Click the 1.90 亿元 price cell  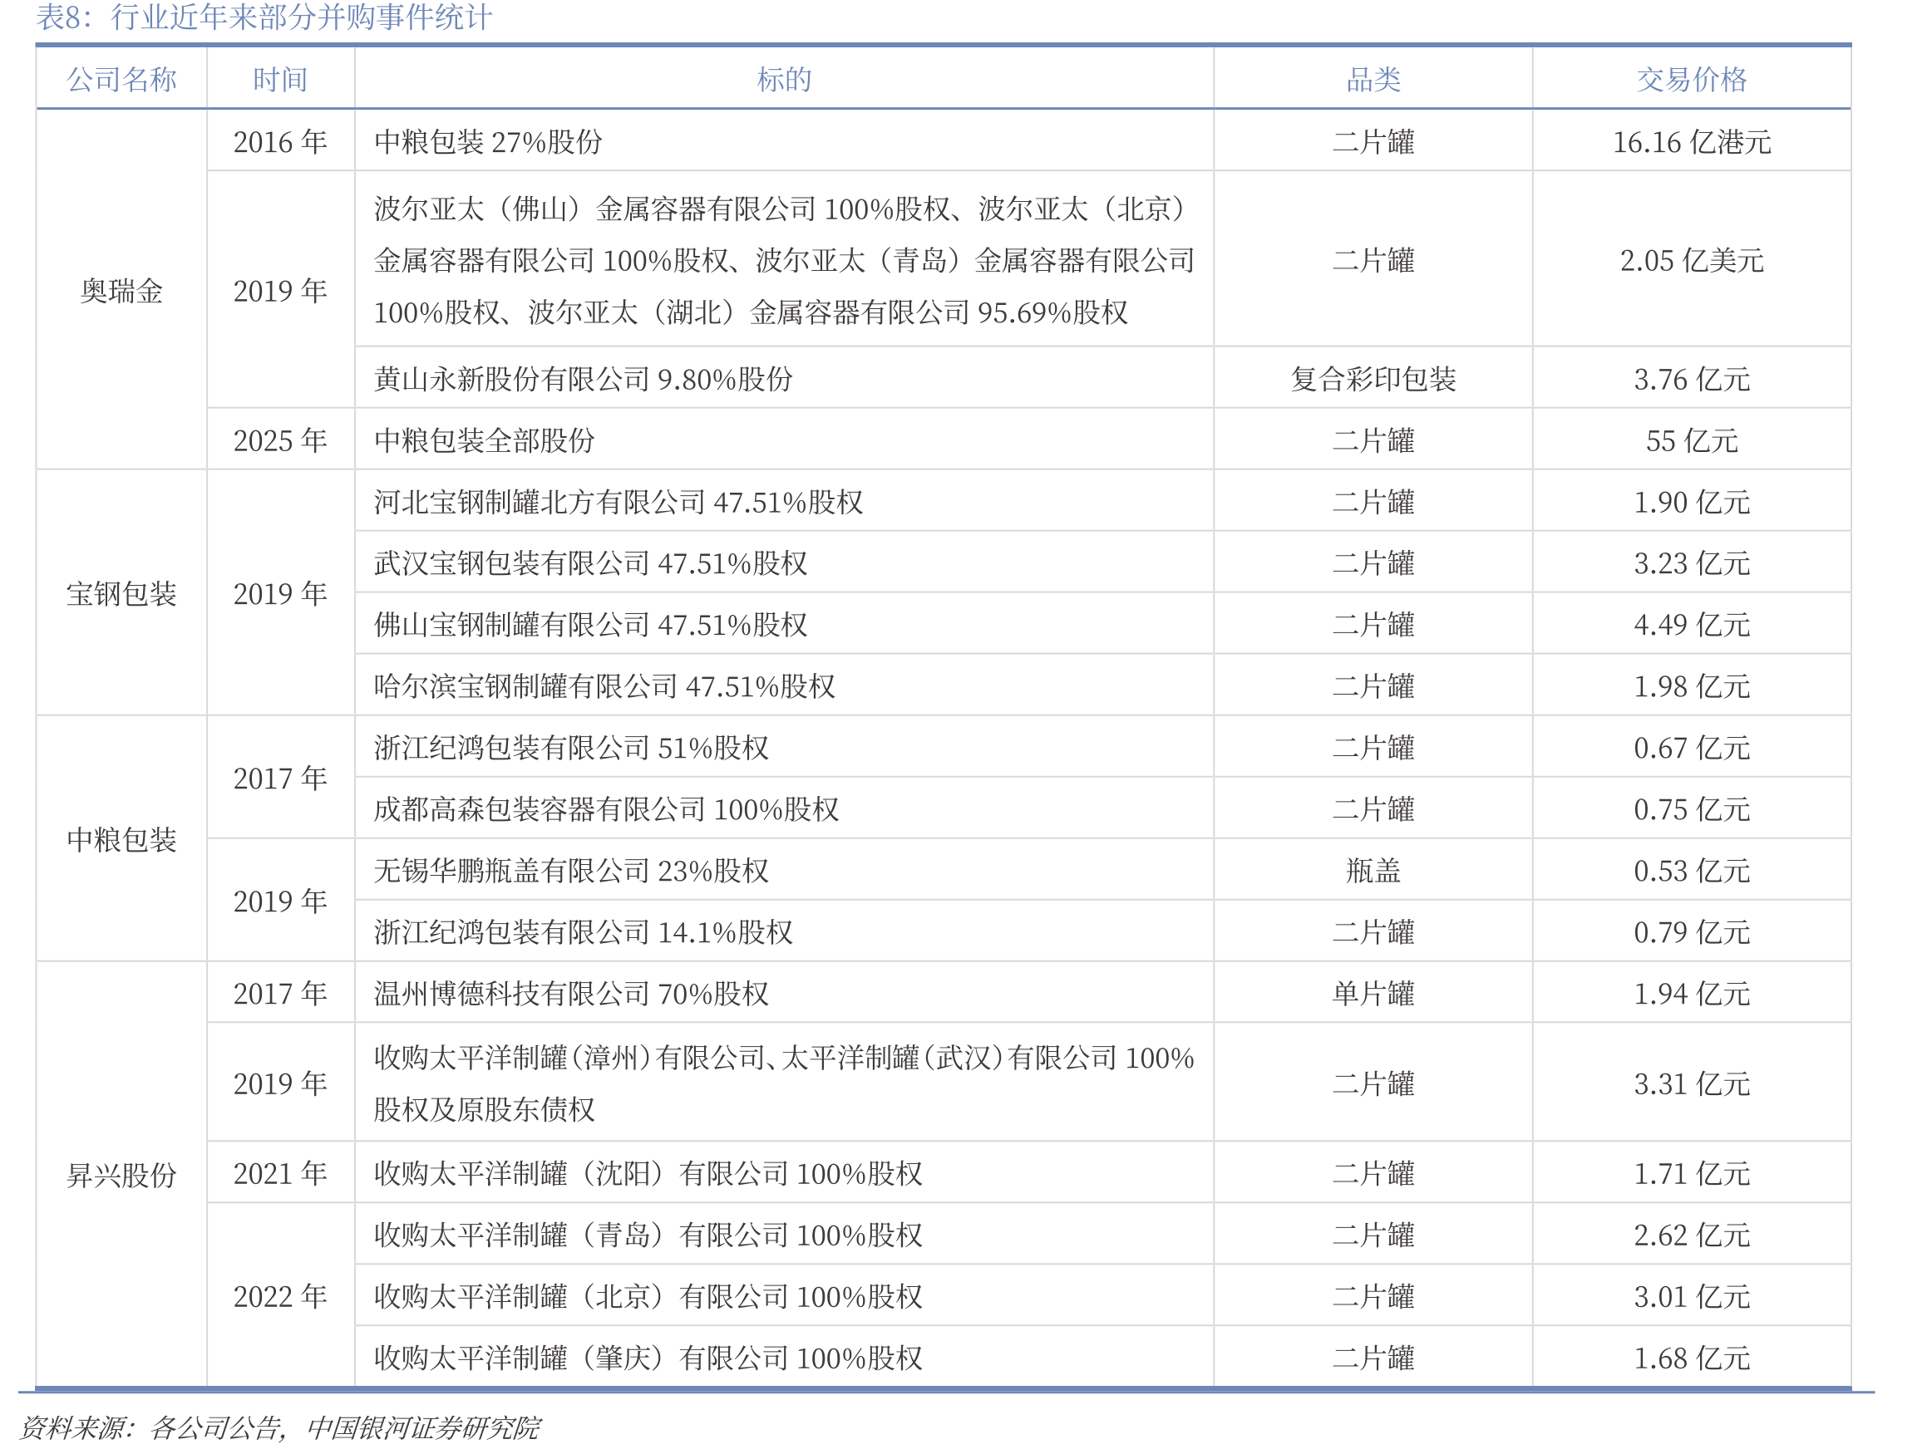click(1692, 502)
